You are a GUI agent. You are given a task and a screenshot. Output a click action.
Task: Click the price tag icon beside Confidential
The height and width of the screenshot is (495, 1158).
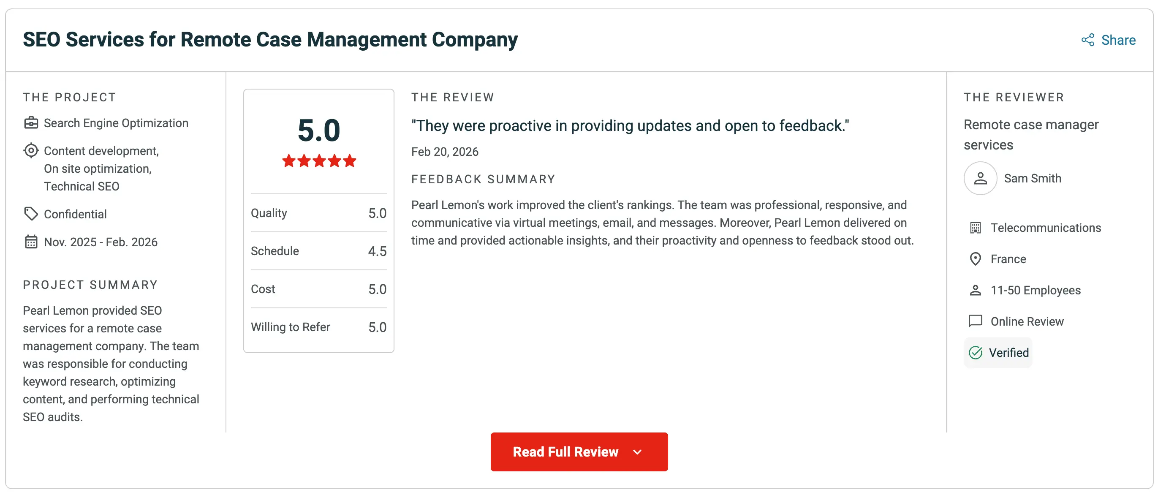click(31, 214)
